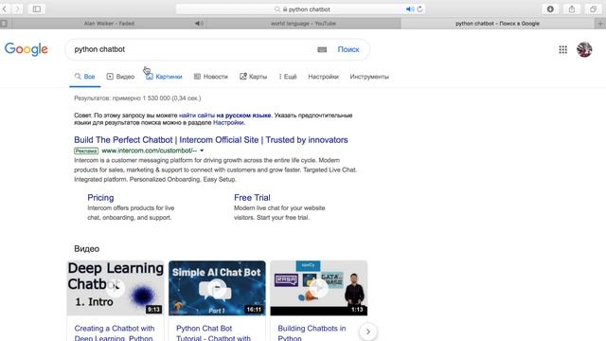Open the Настройки link in the tip
Screen dimensions: 606x341
(228, 122)
